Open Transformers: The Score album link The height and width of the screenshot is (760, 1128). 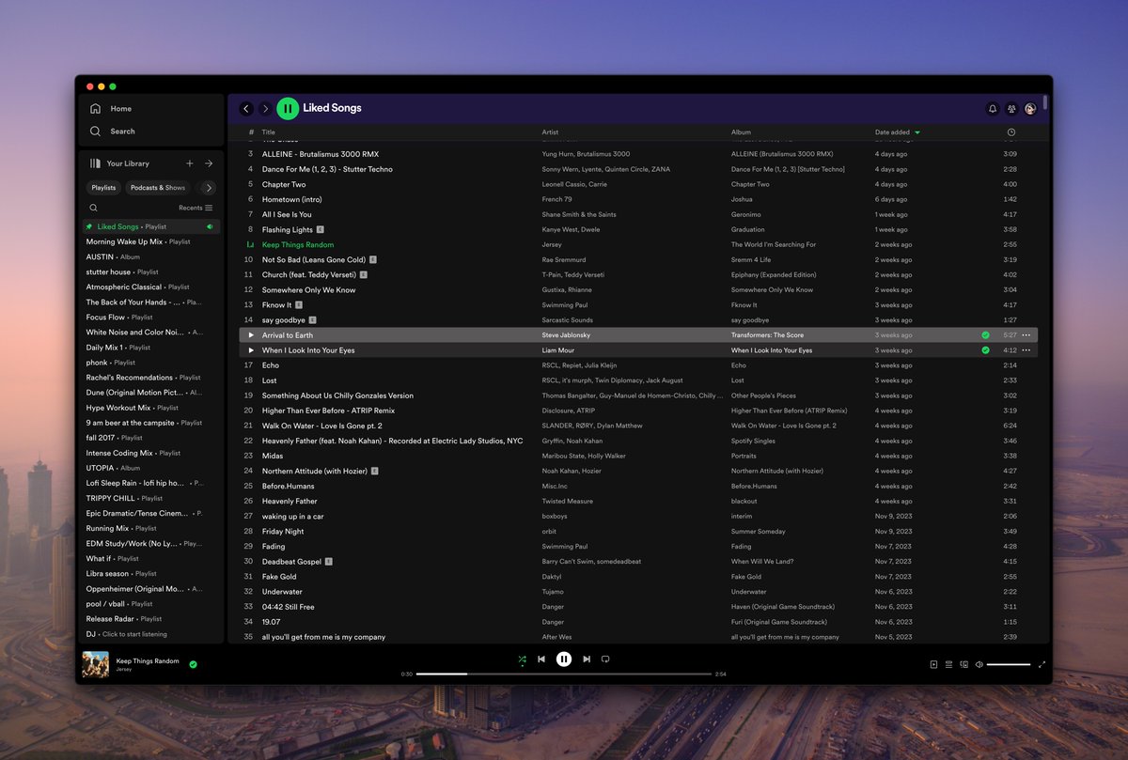(767, 335)
